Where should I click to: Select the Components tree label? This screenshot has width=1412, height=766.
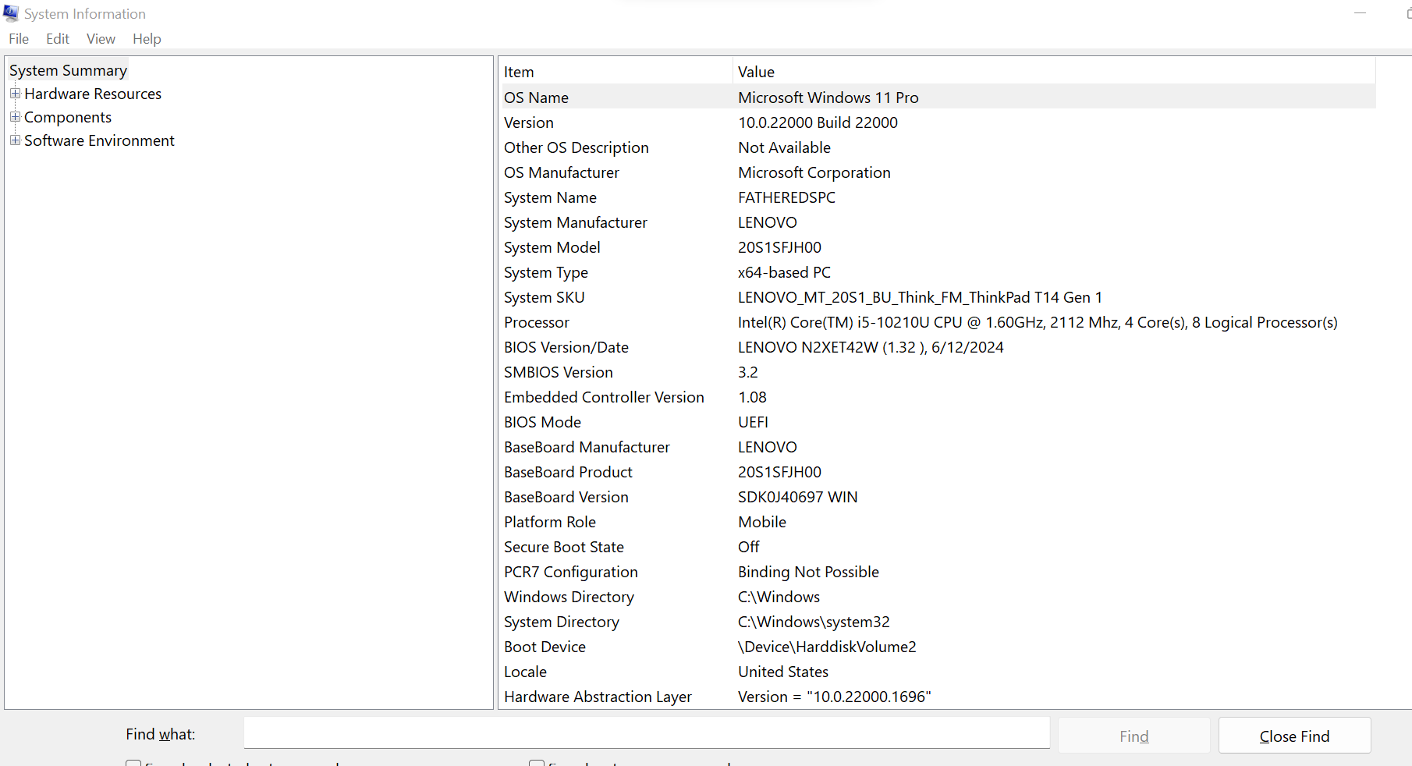click(68, 117)
